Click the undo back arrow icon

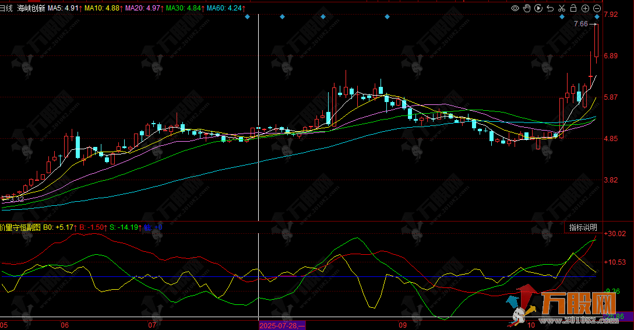[x=550, y=8]
